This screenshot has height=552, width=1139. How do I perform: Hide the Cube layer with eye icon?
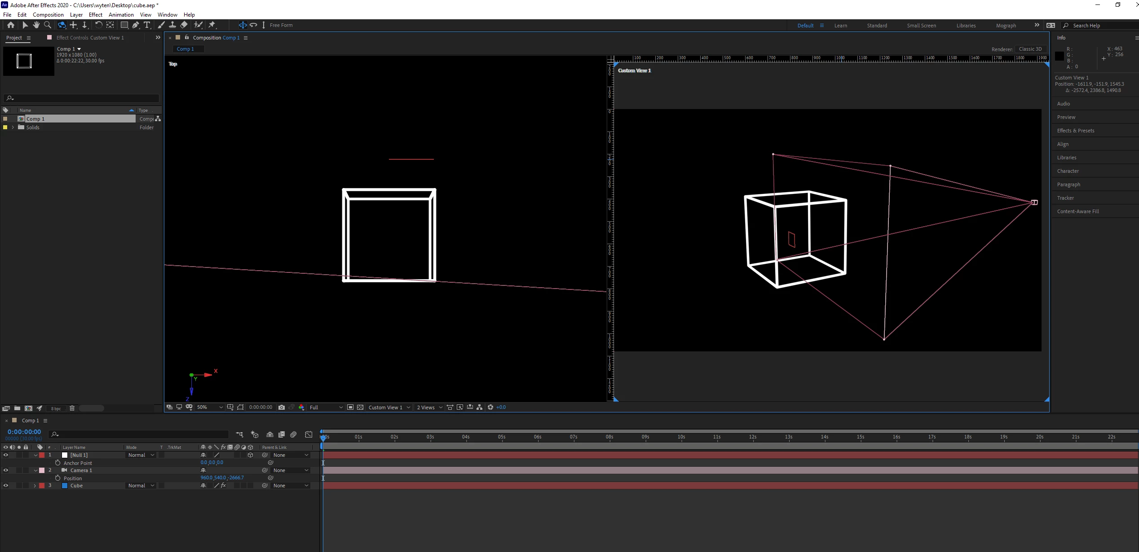6,486
